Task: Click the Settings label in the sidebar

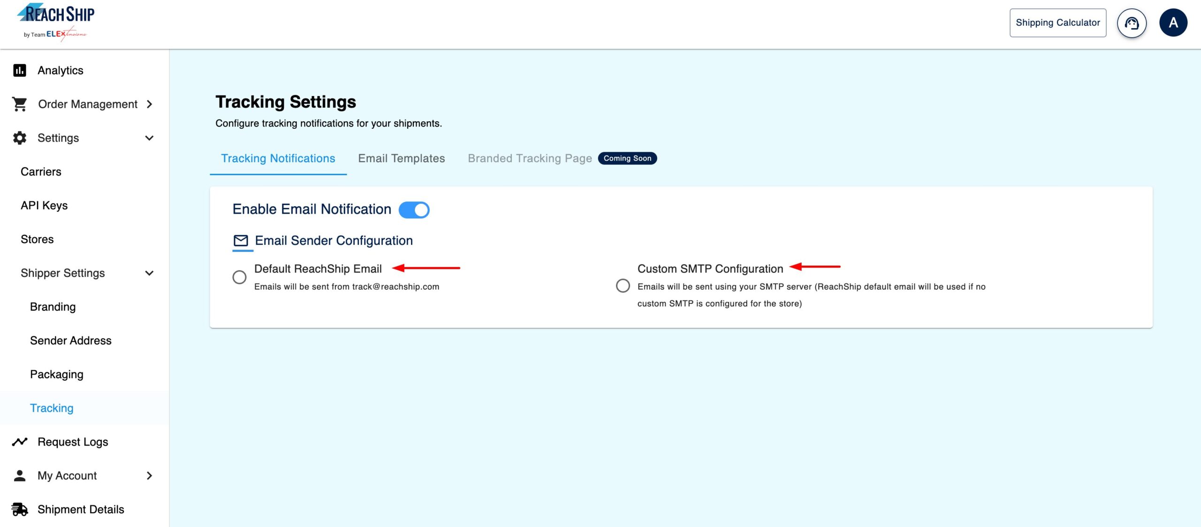Action: point(58,138)
